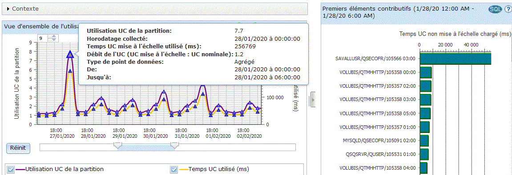Increase the Y-axis value spinner set to 9
Viewport: 512px width, 175px height.
coord(54,36)
